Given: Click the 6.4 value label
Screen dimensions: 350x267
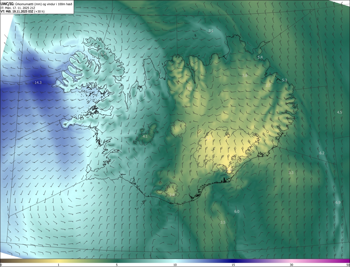Looking at the screenshot, I should tap(103, 54).
